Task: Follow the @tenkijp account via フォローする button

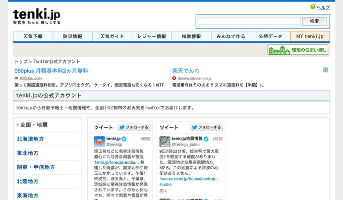Action: [134, 127]
